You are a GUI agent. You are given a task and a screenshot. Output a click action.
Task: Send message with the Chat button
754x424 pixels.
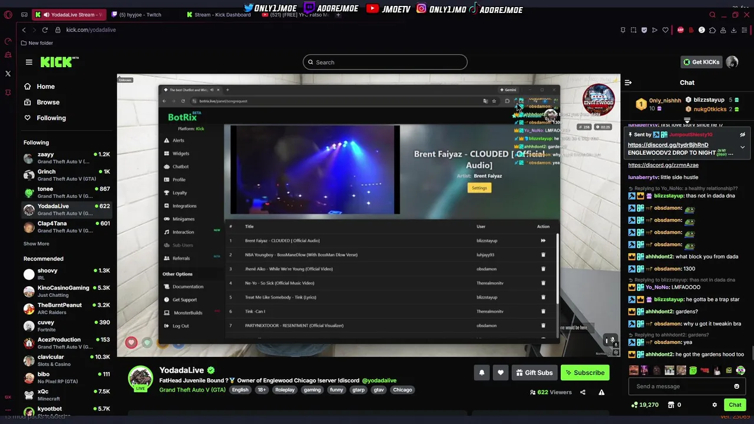coord(735,405)
